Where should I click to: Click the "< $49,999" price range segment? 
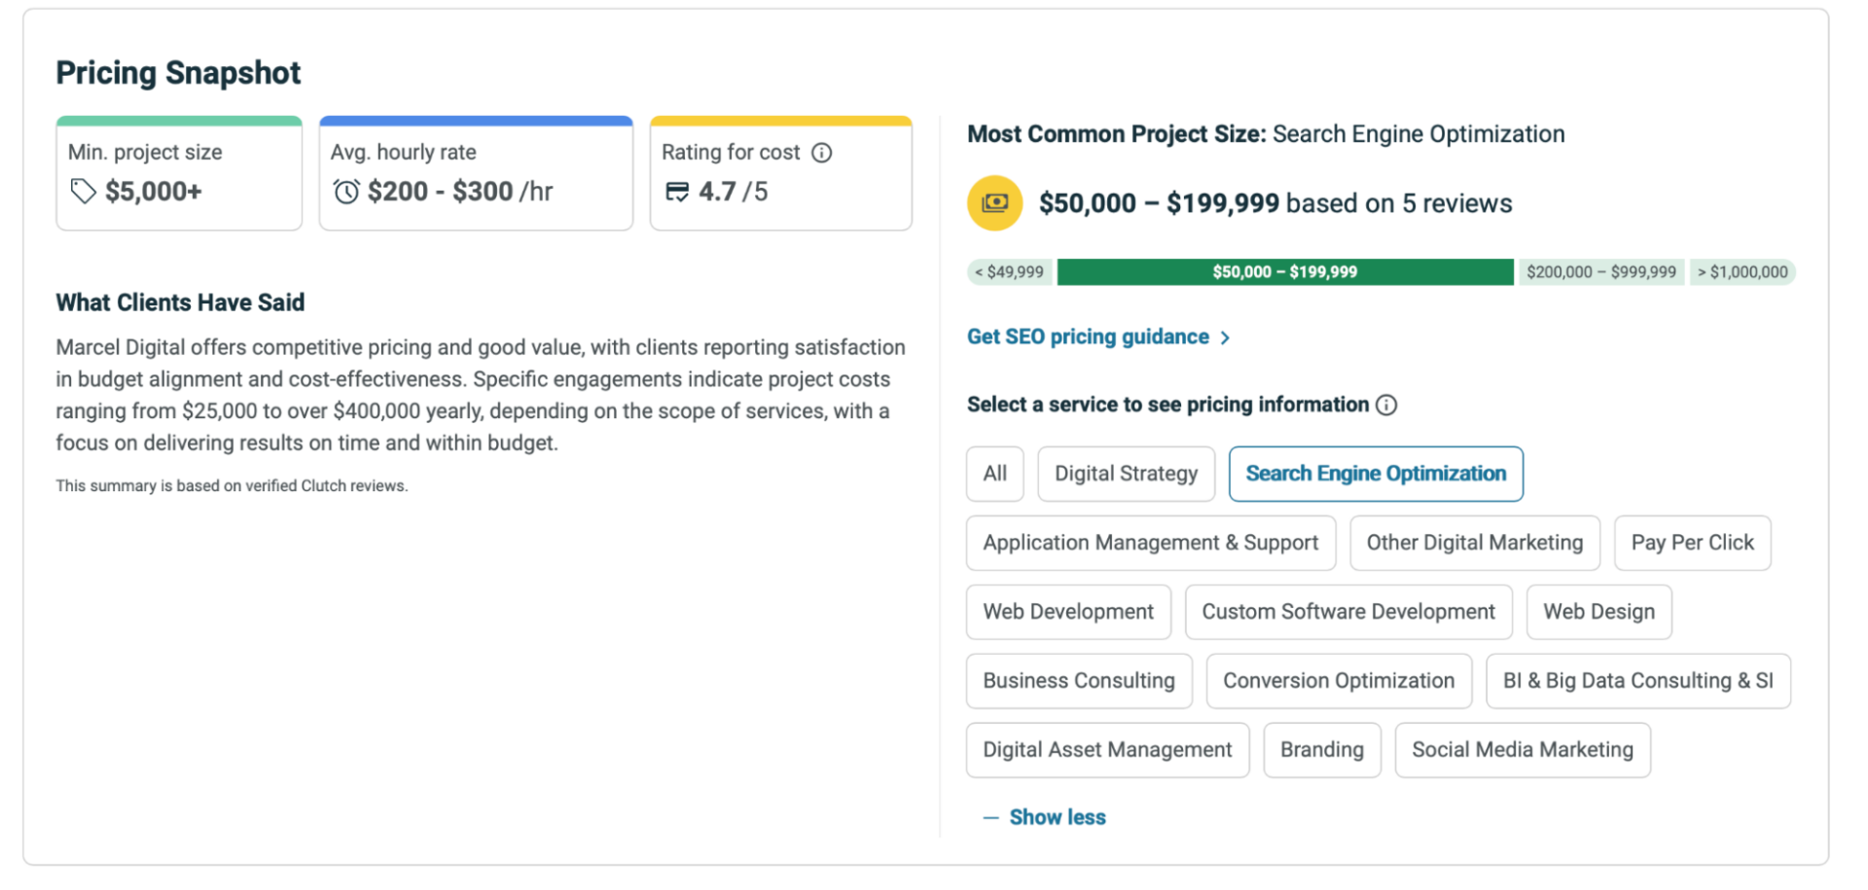[x=1010, y=271]
